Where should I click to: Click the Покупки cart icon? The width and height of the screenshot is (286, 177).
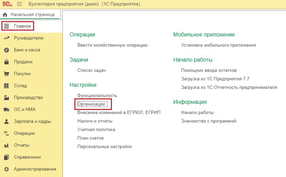click(x=6, y=74)
